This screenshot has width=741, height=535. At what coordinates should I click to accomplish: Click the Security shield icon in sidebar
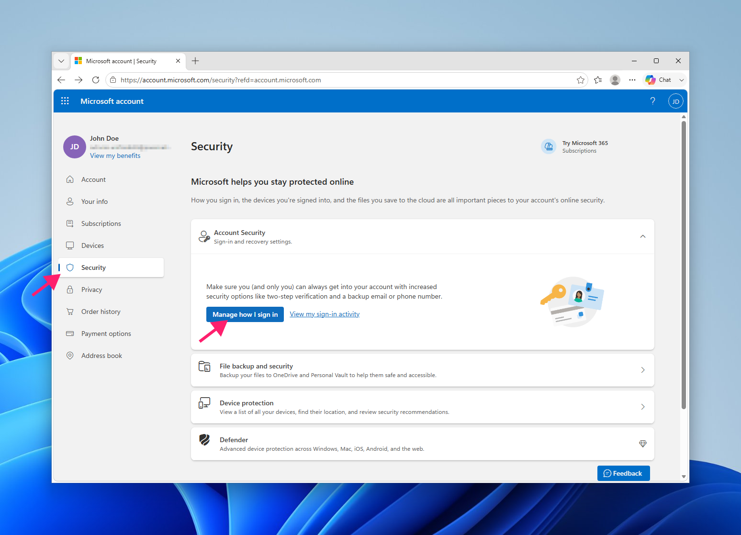click(70, 267)
